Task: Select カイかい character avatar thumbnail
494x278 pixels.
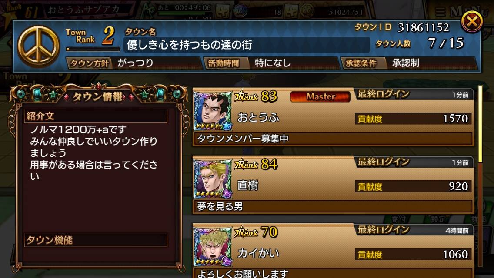Action: (x=213, y=247)
